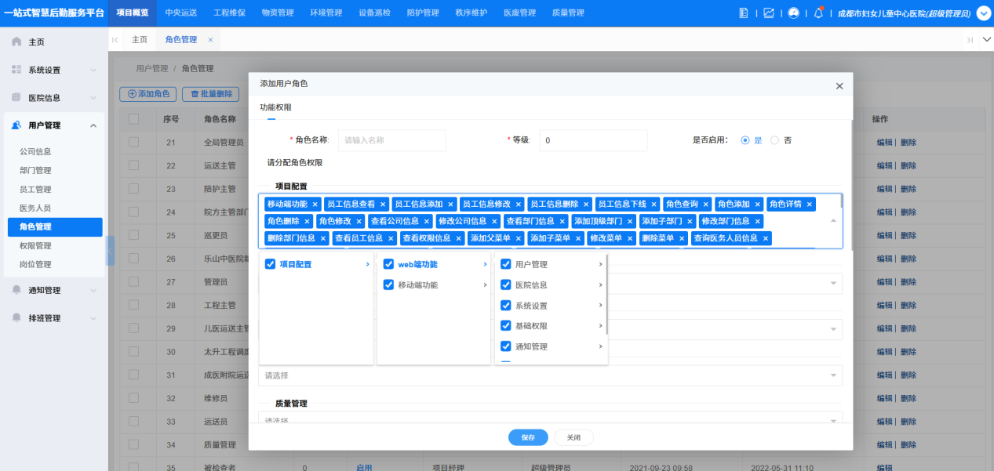Open the user account dropdown arrow at top right
This screenshot has width=994, height=471.
[x=984, y=13]
